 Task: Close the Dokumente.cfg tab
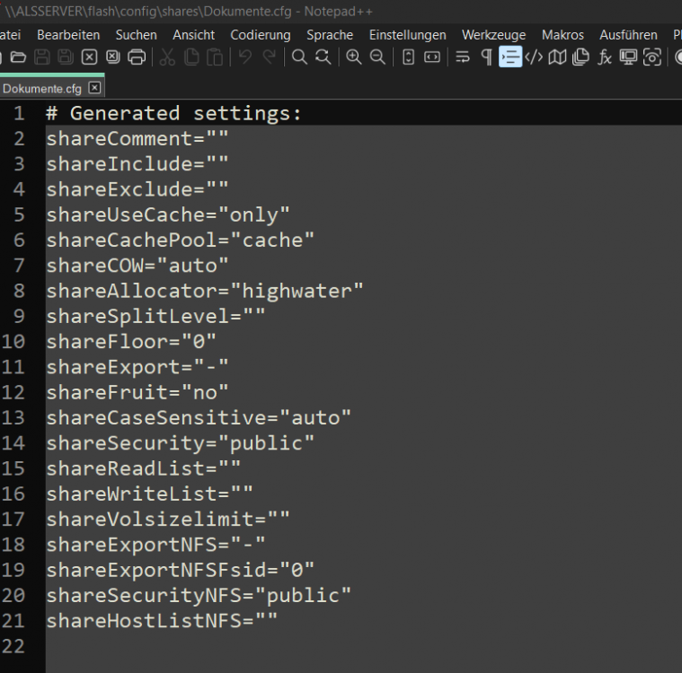coord(94,88)
